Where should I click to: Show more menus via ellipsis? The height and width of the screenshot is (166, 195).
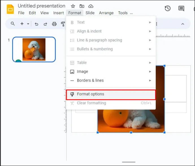[x=131, y=13]
